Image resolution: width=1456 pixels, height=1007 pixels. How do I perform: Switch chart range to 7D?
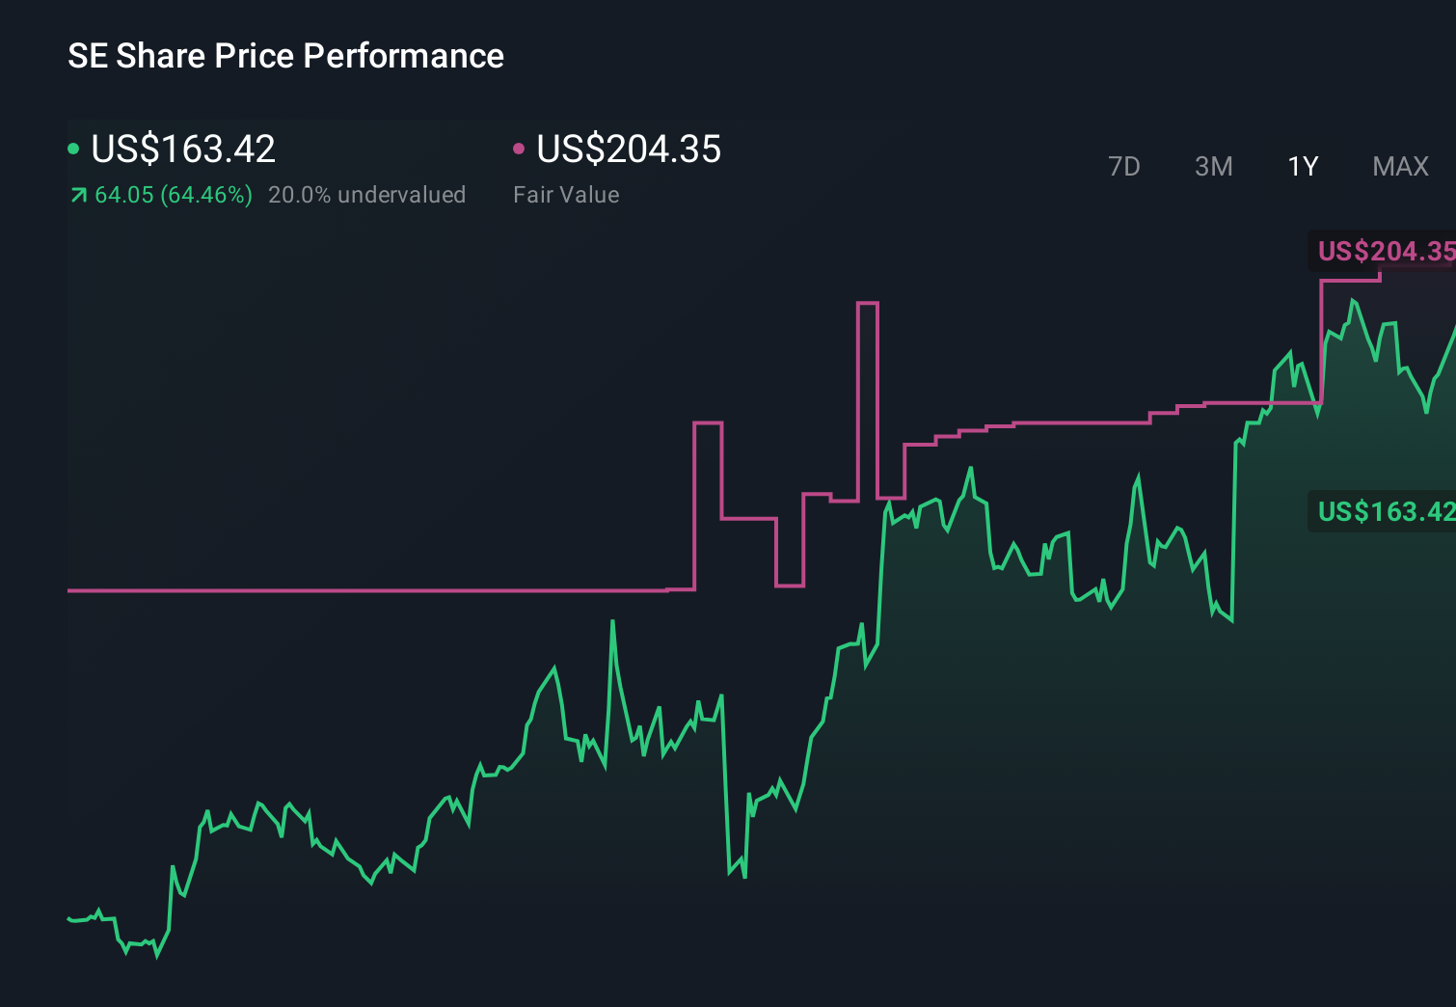pos(1124,167)
